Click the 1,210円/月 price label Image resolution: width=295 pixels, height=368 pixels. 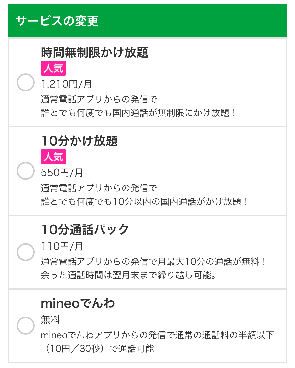point(66,84)
